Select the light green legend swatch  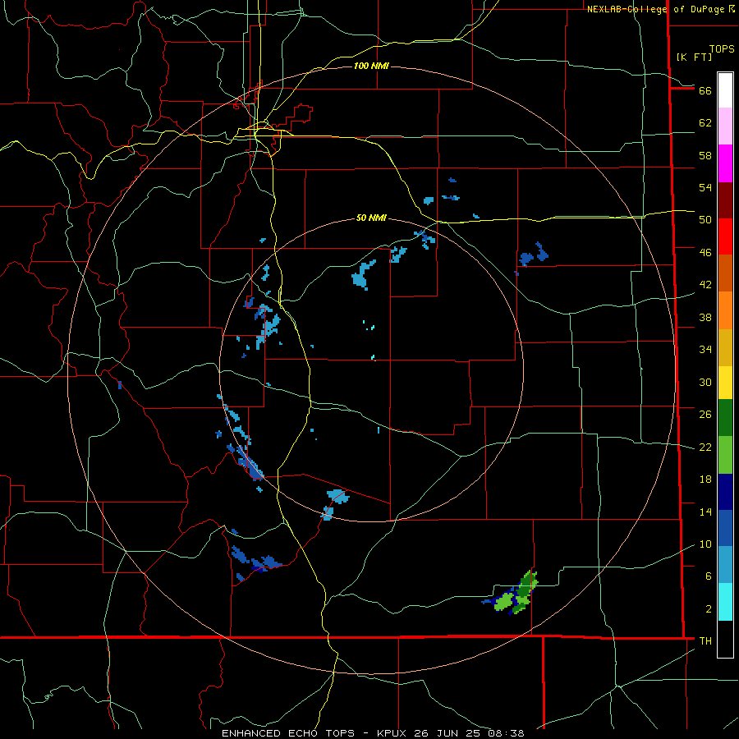725,455
